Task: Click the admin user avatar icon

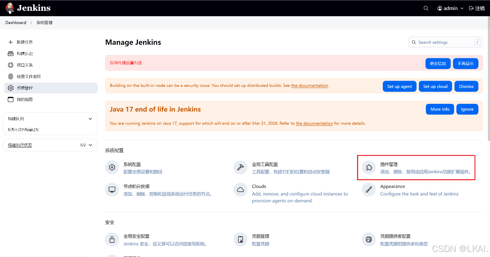Action: (440, 8)
